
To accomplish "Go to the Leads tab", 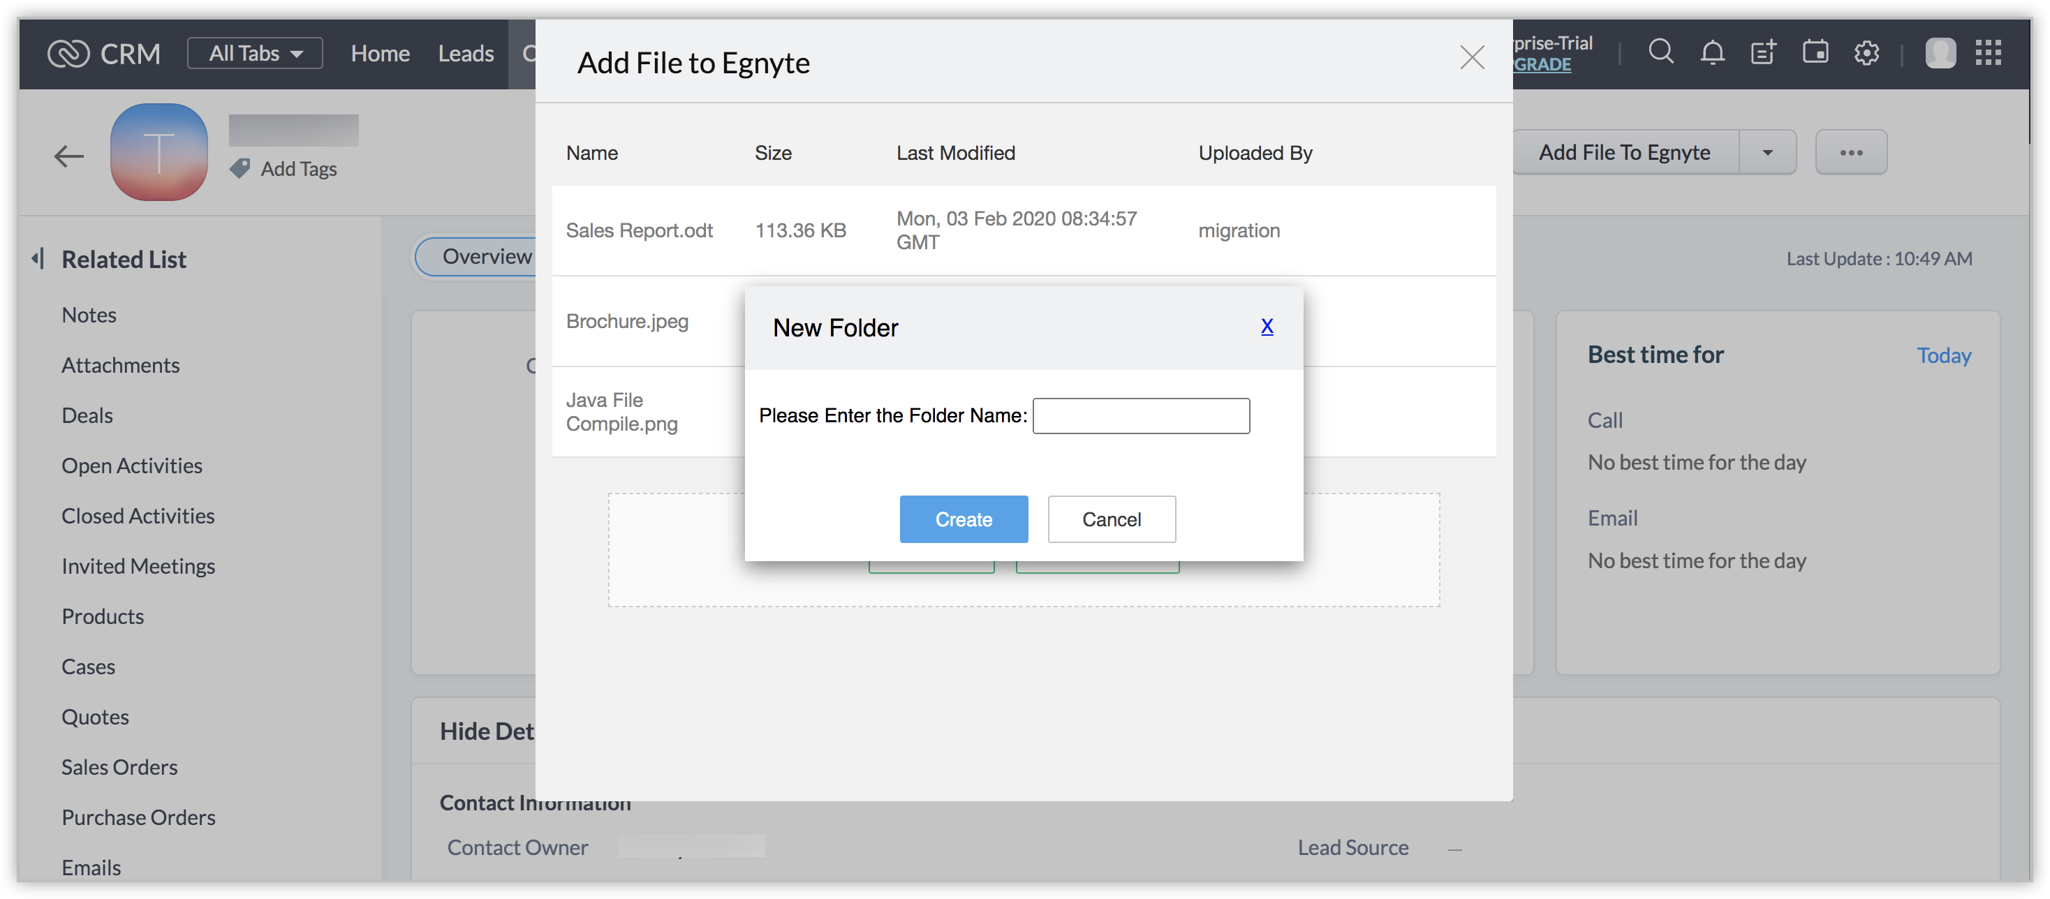I will [x=466, y=53].
